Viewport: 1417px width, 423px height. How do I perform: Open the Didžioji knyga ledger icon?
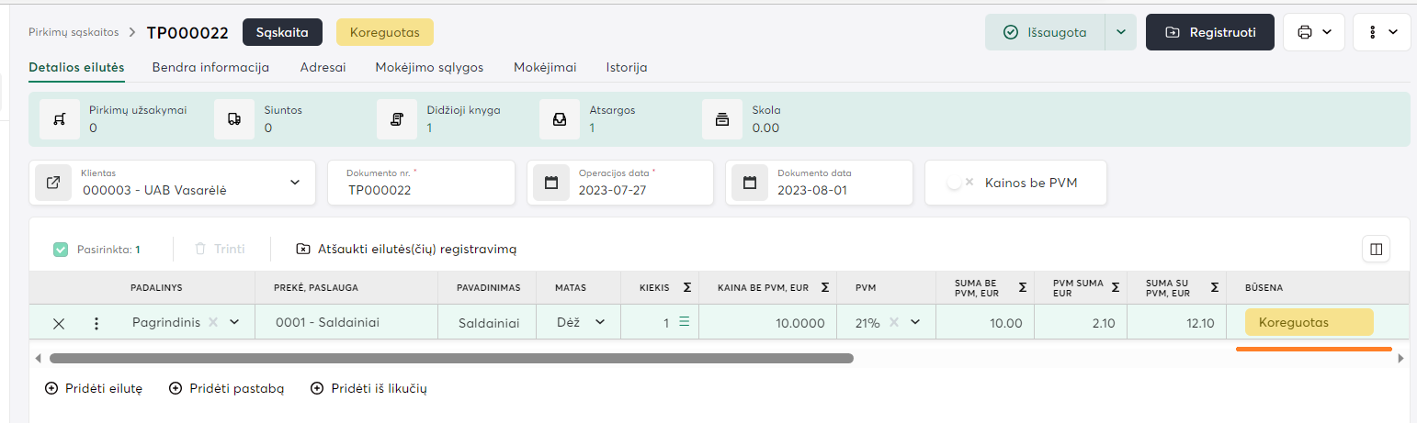(x=397, y=119)
